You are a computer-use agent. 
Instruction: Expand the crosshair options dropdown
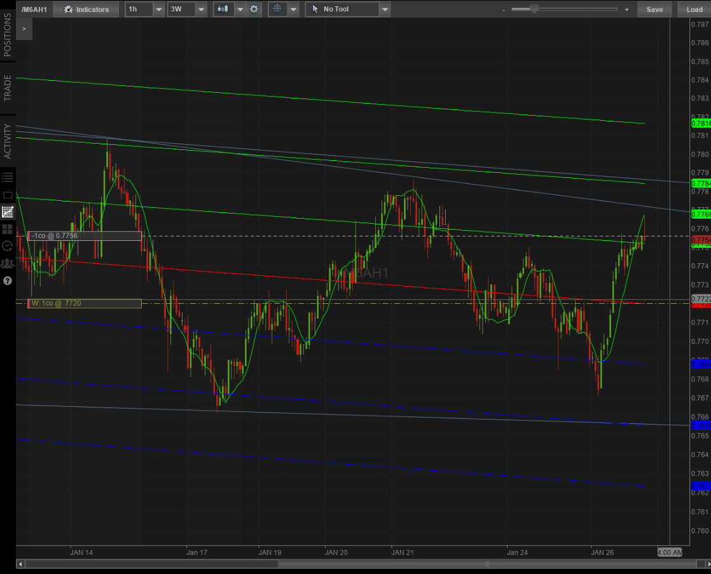tap(294, 9)
